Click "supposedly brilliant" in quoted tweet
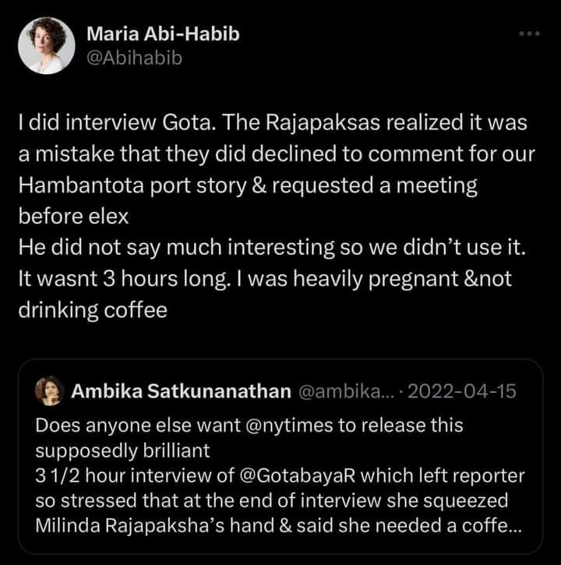Image resolution: width=561 pixels, height=565 pixels. point(122,450)
